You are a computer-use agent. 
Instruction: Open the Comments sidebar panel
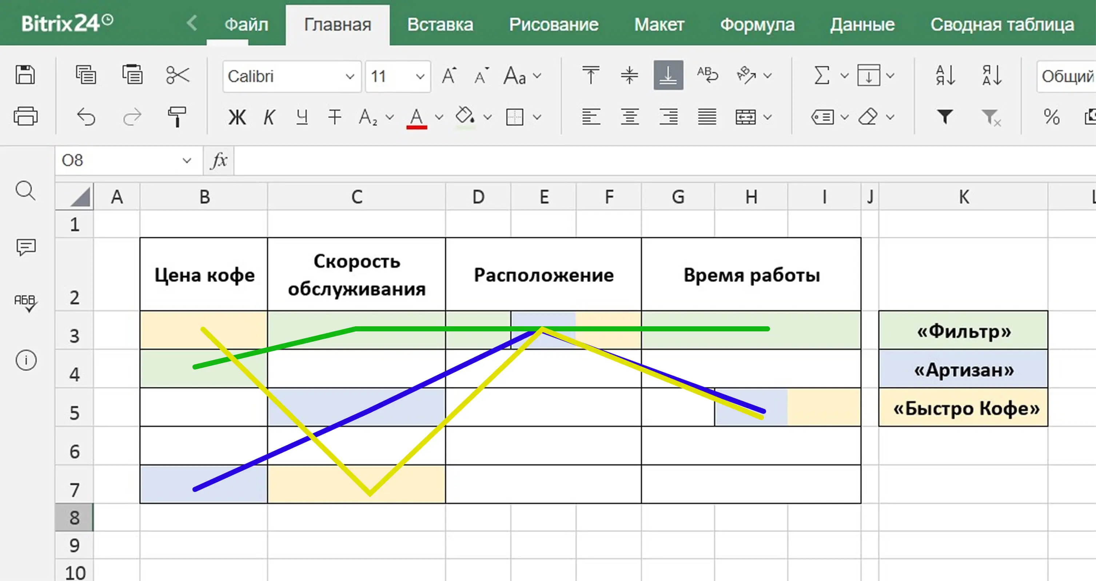(x=25, y=247)
